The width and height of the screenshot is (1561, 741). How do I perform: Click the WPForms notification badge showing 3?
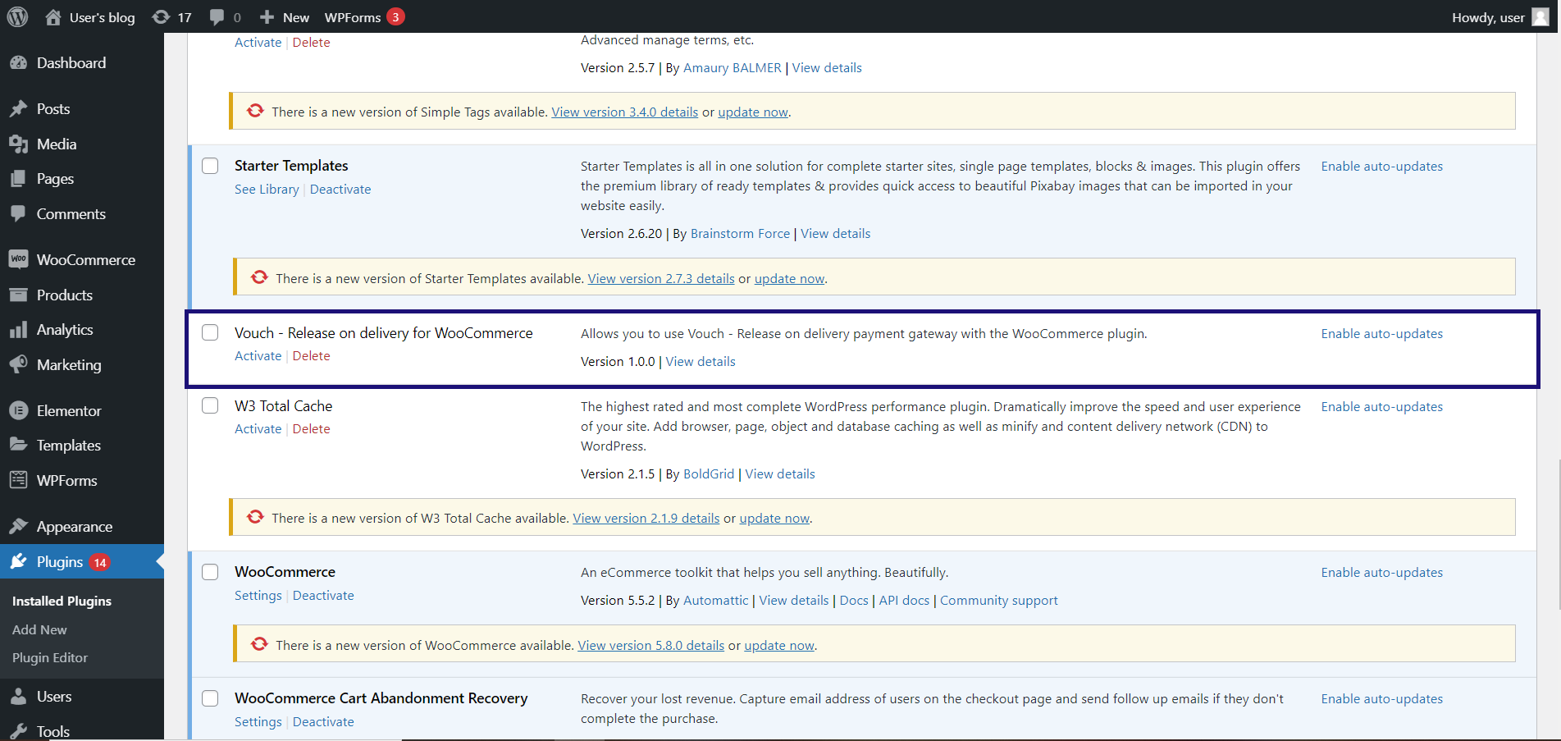pyautogui.click(x=395, y=16)
